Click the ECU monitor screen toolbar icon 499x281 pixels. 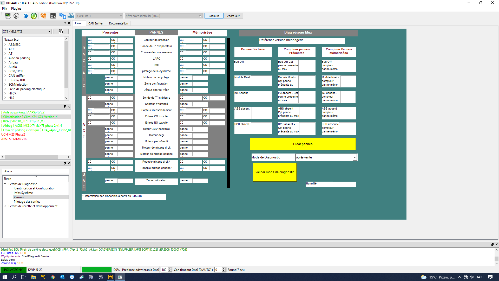click(x=8, y=16)
